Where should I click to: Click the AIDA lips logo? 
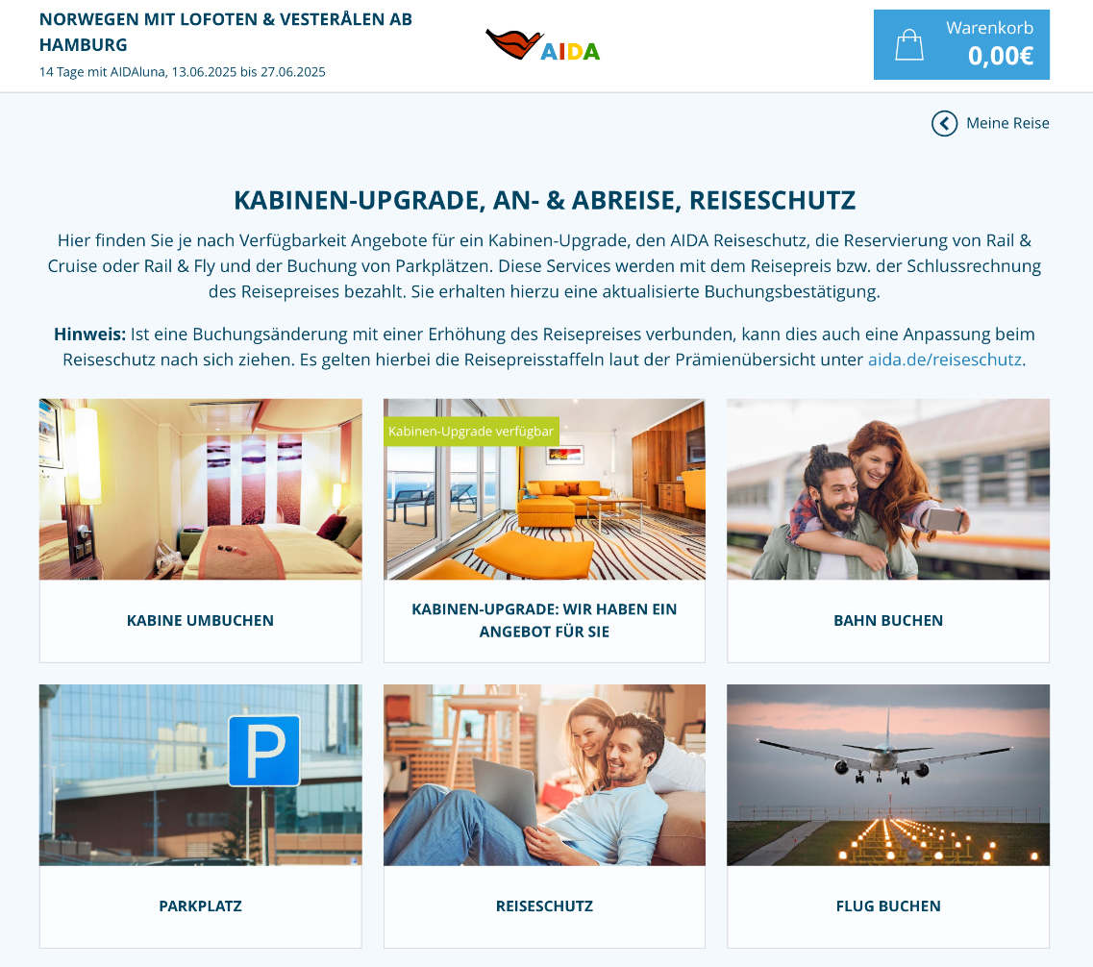tap(543, 45)
